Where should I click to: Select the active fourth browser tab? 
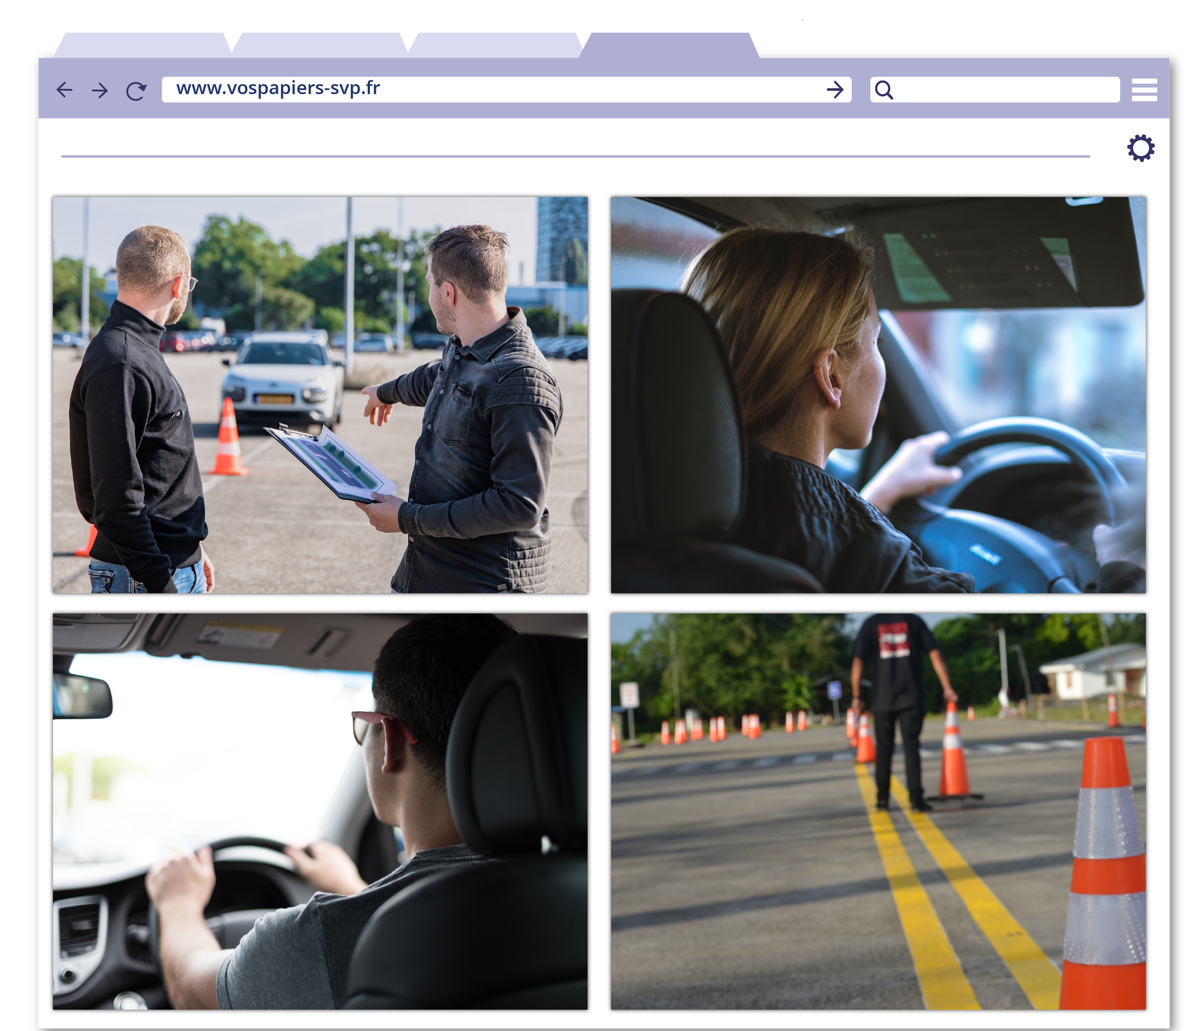[670, 44]
